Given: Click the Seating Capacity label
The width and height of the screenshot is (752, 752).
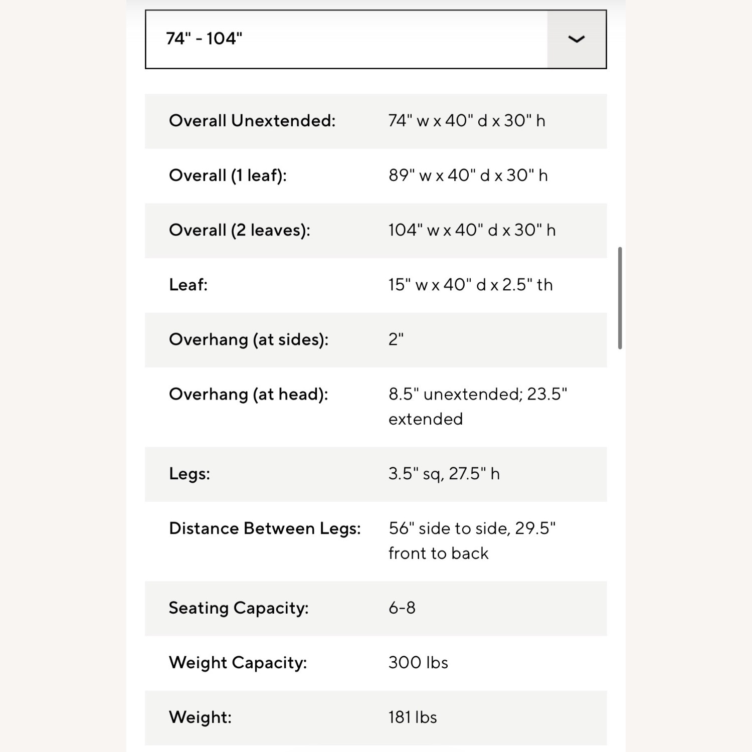Looking at the screenshot, I should [x=239, y=608].
